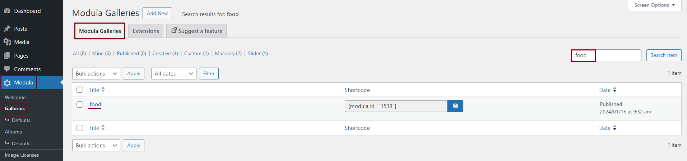687x161 pixels.
Task: Expand the Screen Options panel
Action: pos(654,5)
